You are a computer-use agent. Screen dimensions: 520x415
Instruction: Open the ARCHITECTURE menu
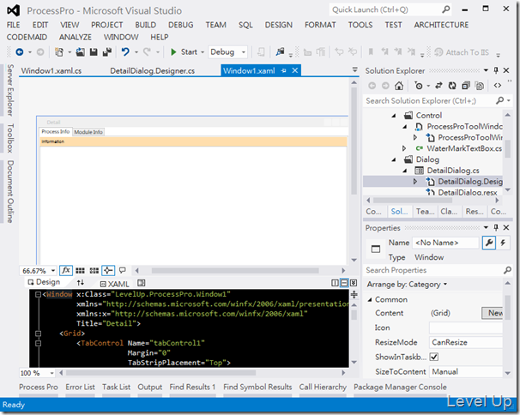click(441, 25)
